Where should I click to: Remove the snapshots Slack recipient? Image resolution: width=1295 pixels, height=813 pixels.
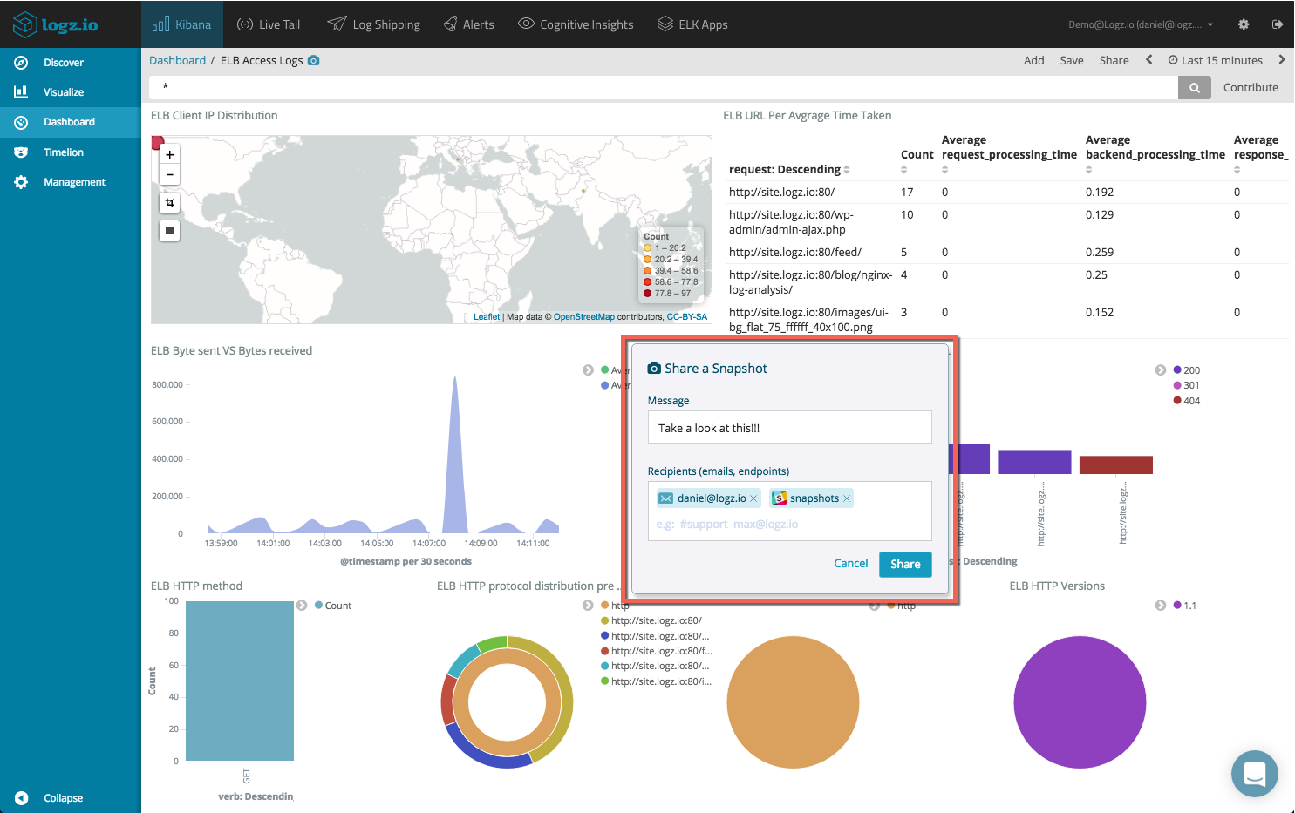tap(847, 498)
